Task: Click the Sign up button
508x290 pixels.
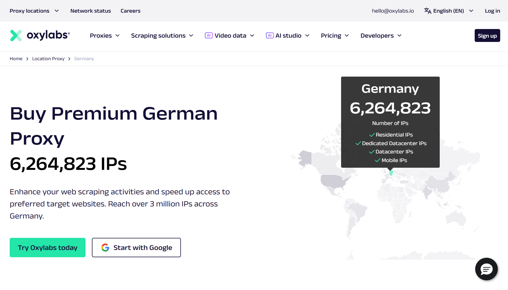Action: (487, 35)
